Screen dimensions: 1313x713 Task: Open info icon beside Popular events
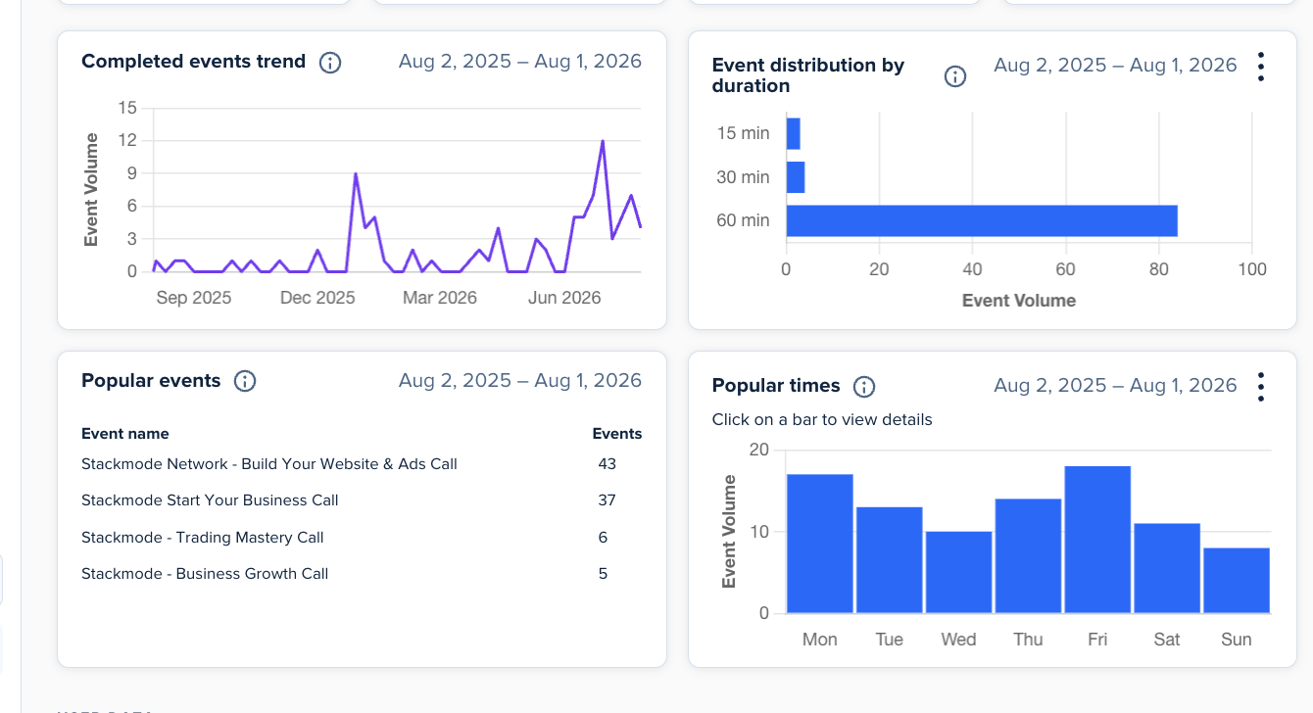[245, 381]
